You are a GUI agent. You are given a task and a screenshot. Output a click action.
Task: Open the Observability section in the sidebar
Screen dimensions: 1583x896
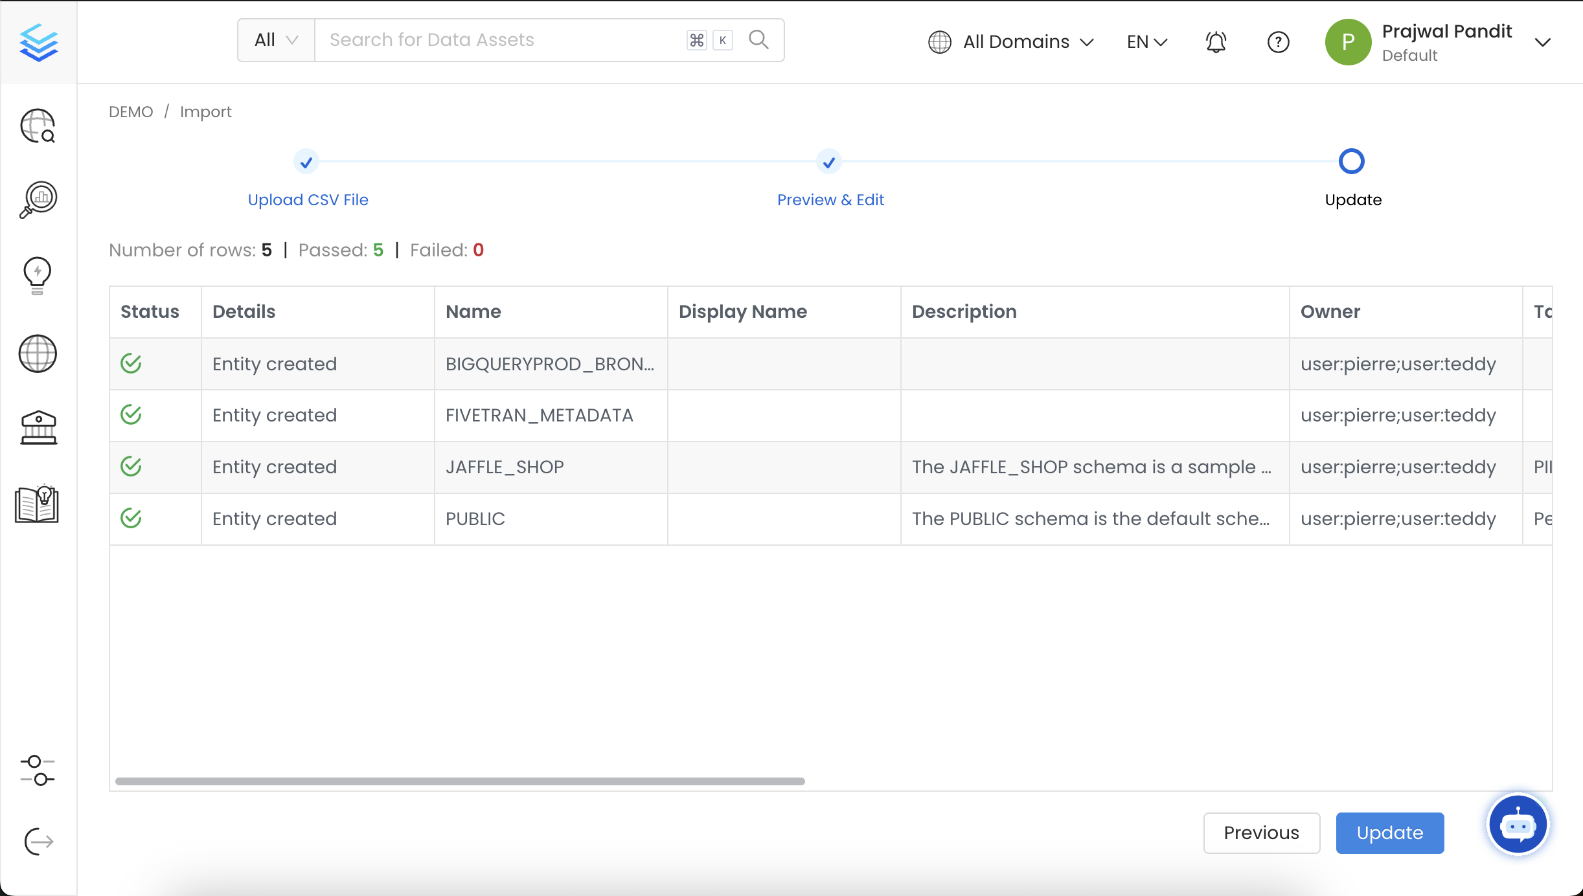37,199
